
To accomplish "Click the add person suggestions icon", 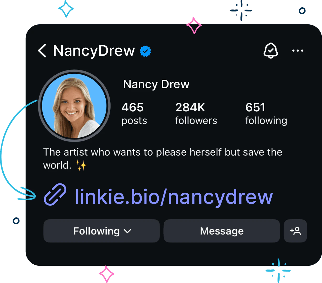I will (295, 231).
